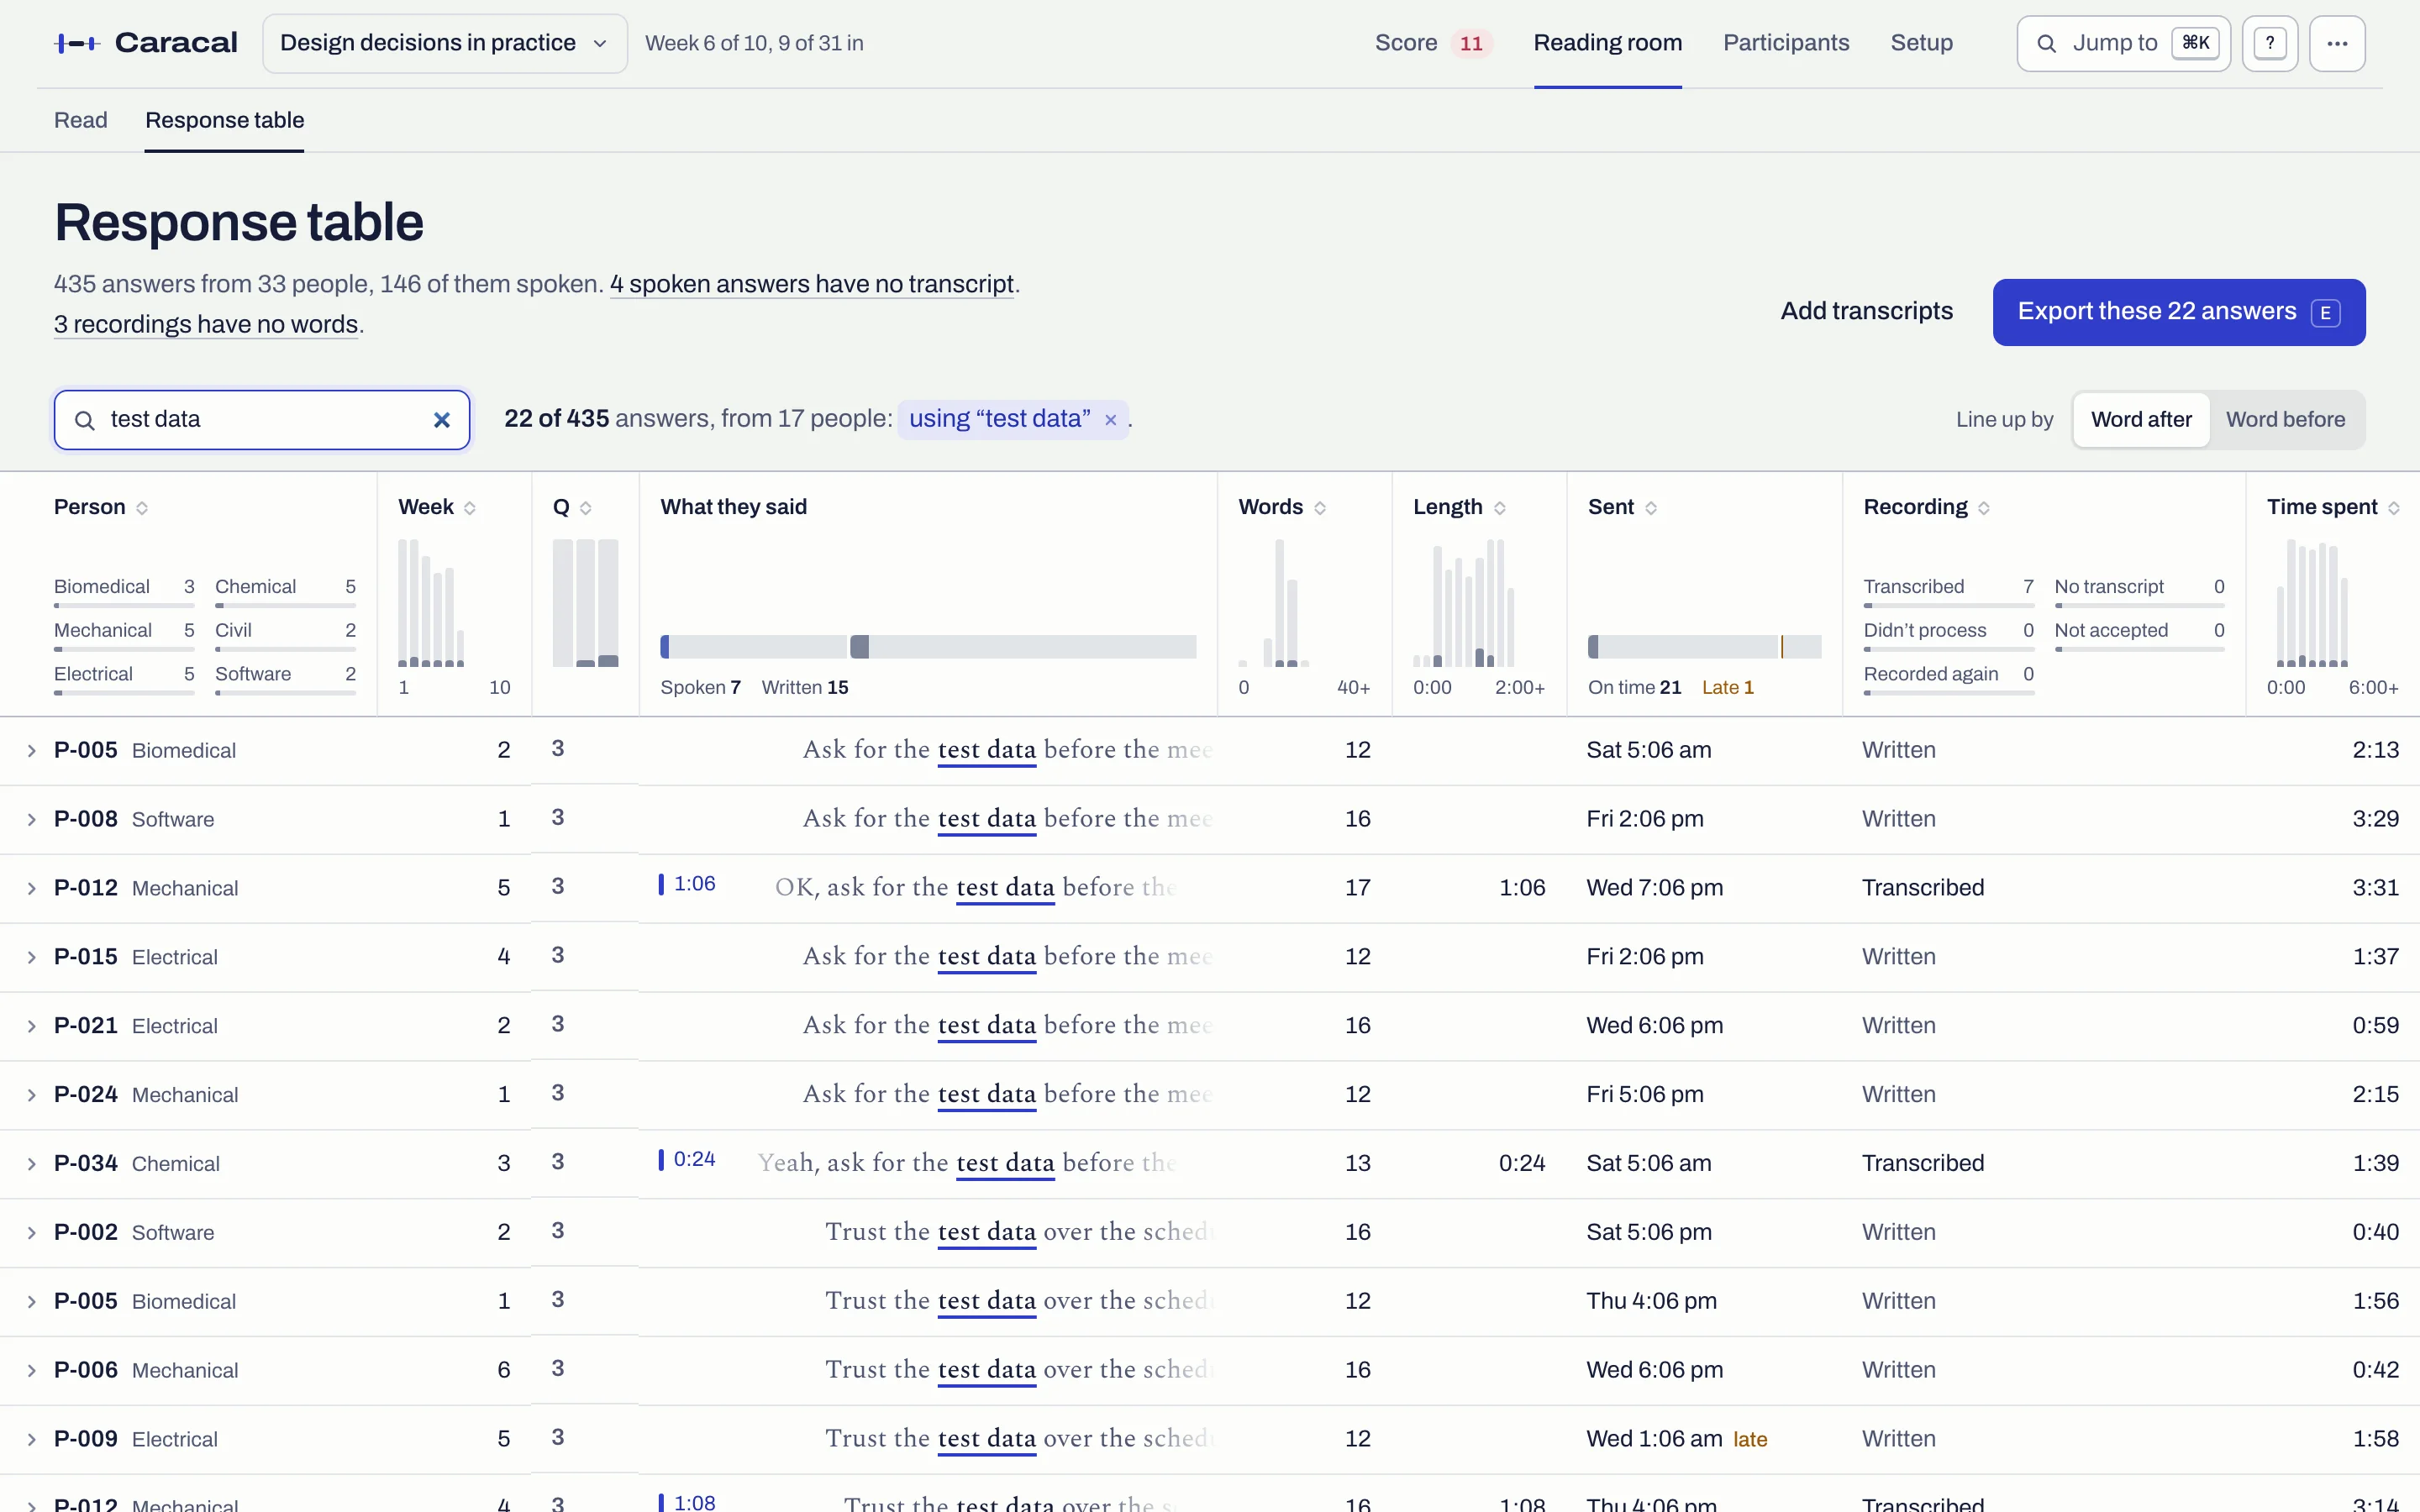Expand the P-005 Biomedical week 2 row

click(32, 751)
